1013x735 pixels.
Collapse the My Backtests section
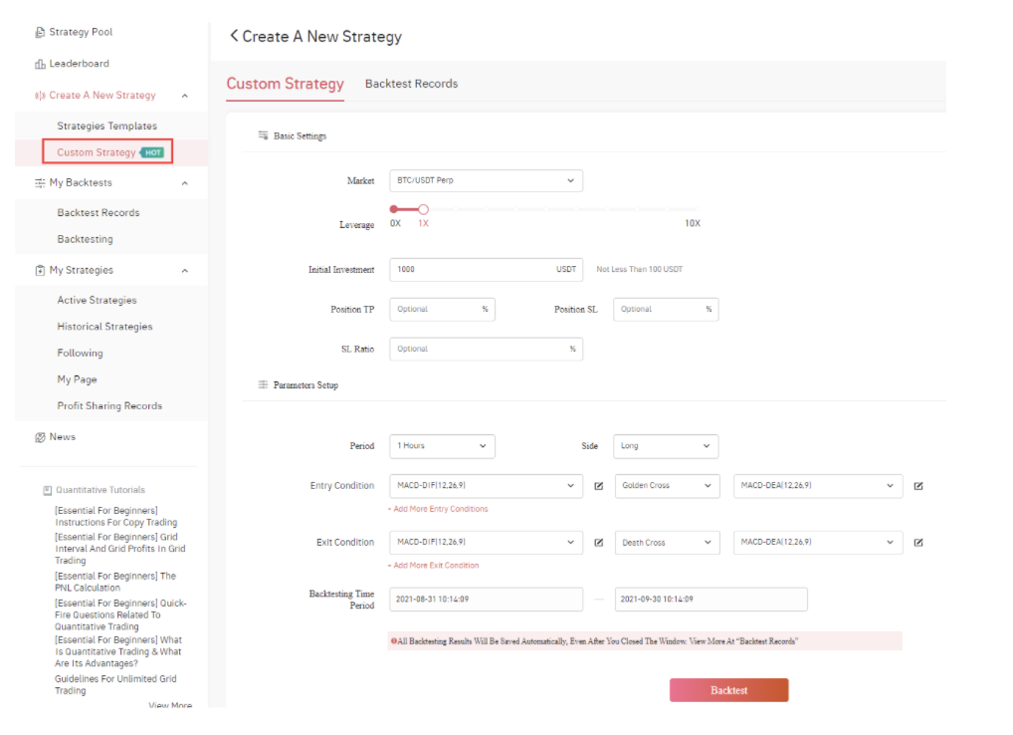(185, 183)
